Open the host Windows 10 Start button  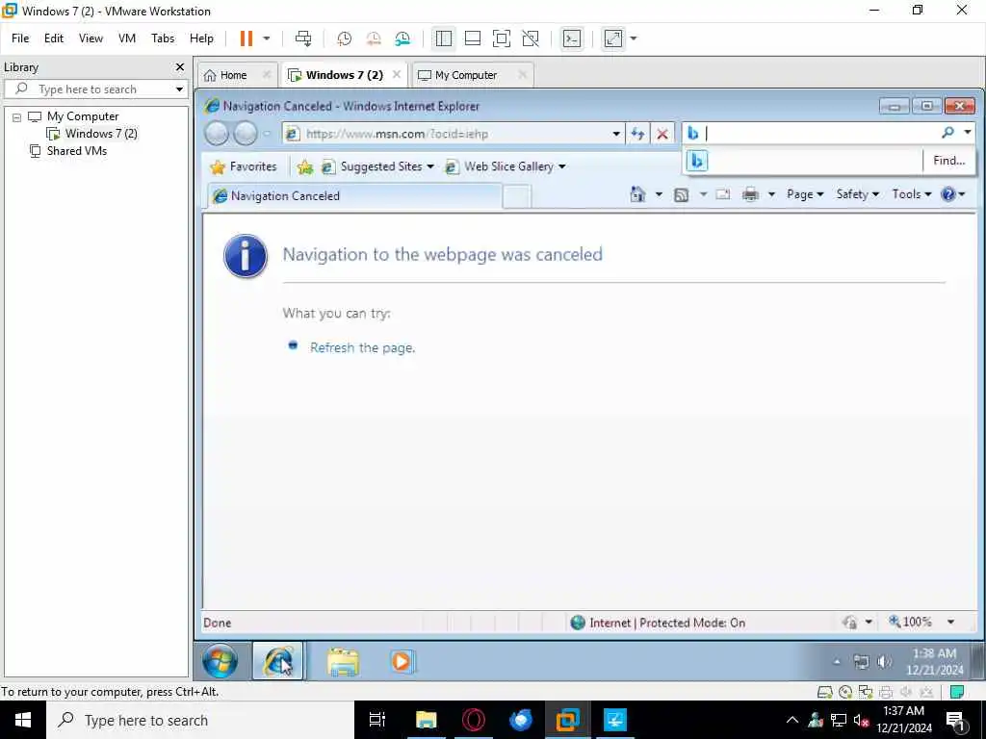click(x=23, y=720)
